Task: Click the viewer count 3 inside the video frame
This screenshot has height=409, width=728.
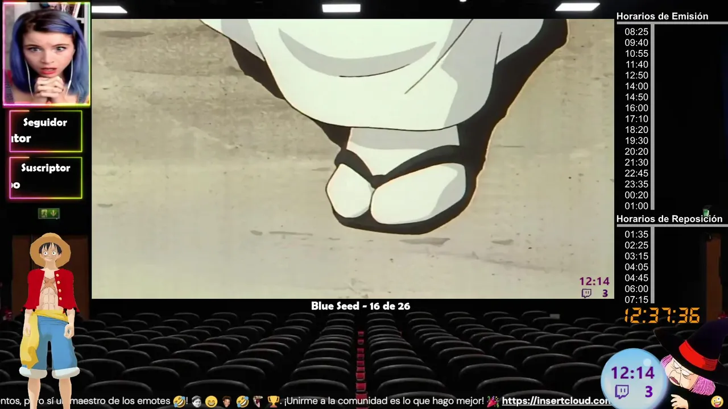Action: pyautogui.click(x=605, y=294)
